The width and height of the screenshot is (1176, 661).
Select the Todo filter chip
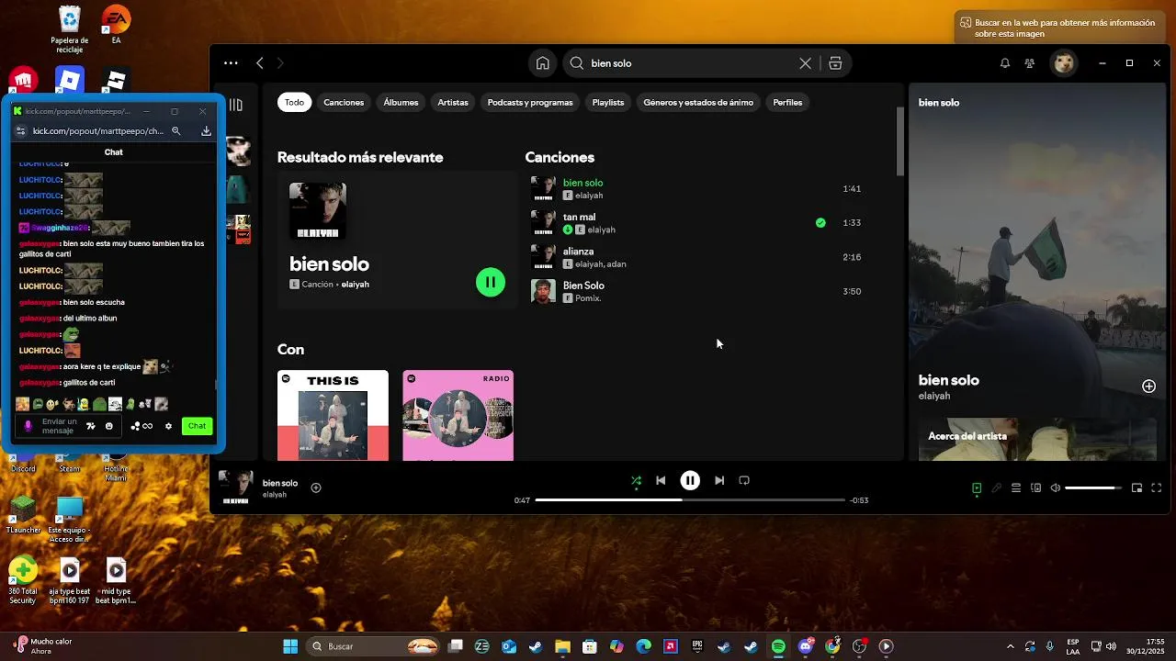(294, 103)
